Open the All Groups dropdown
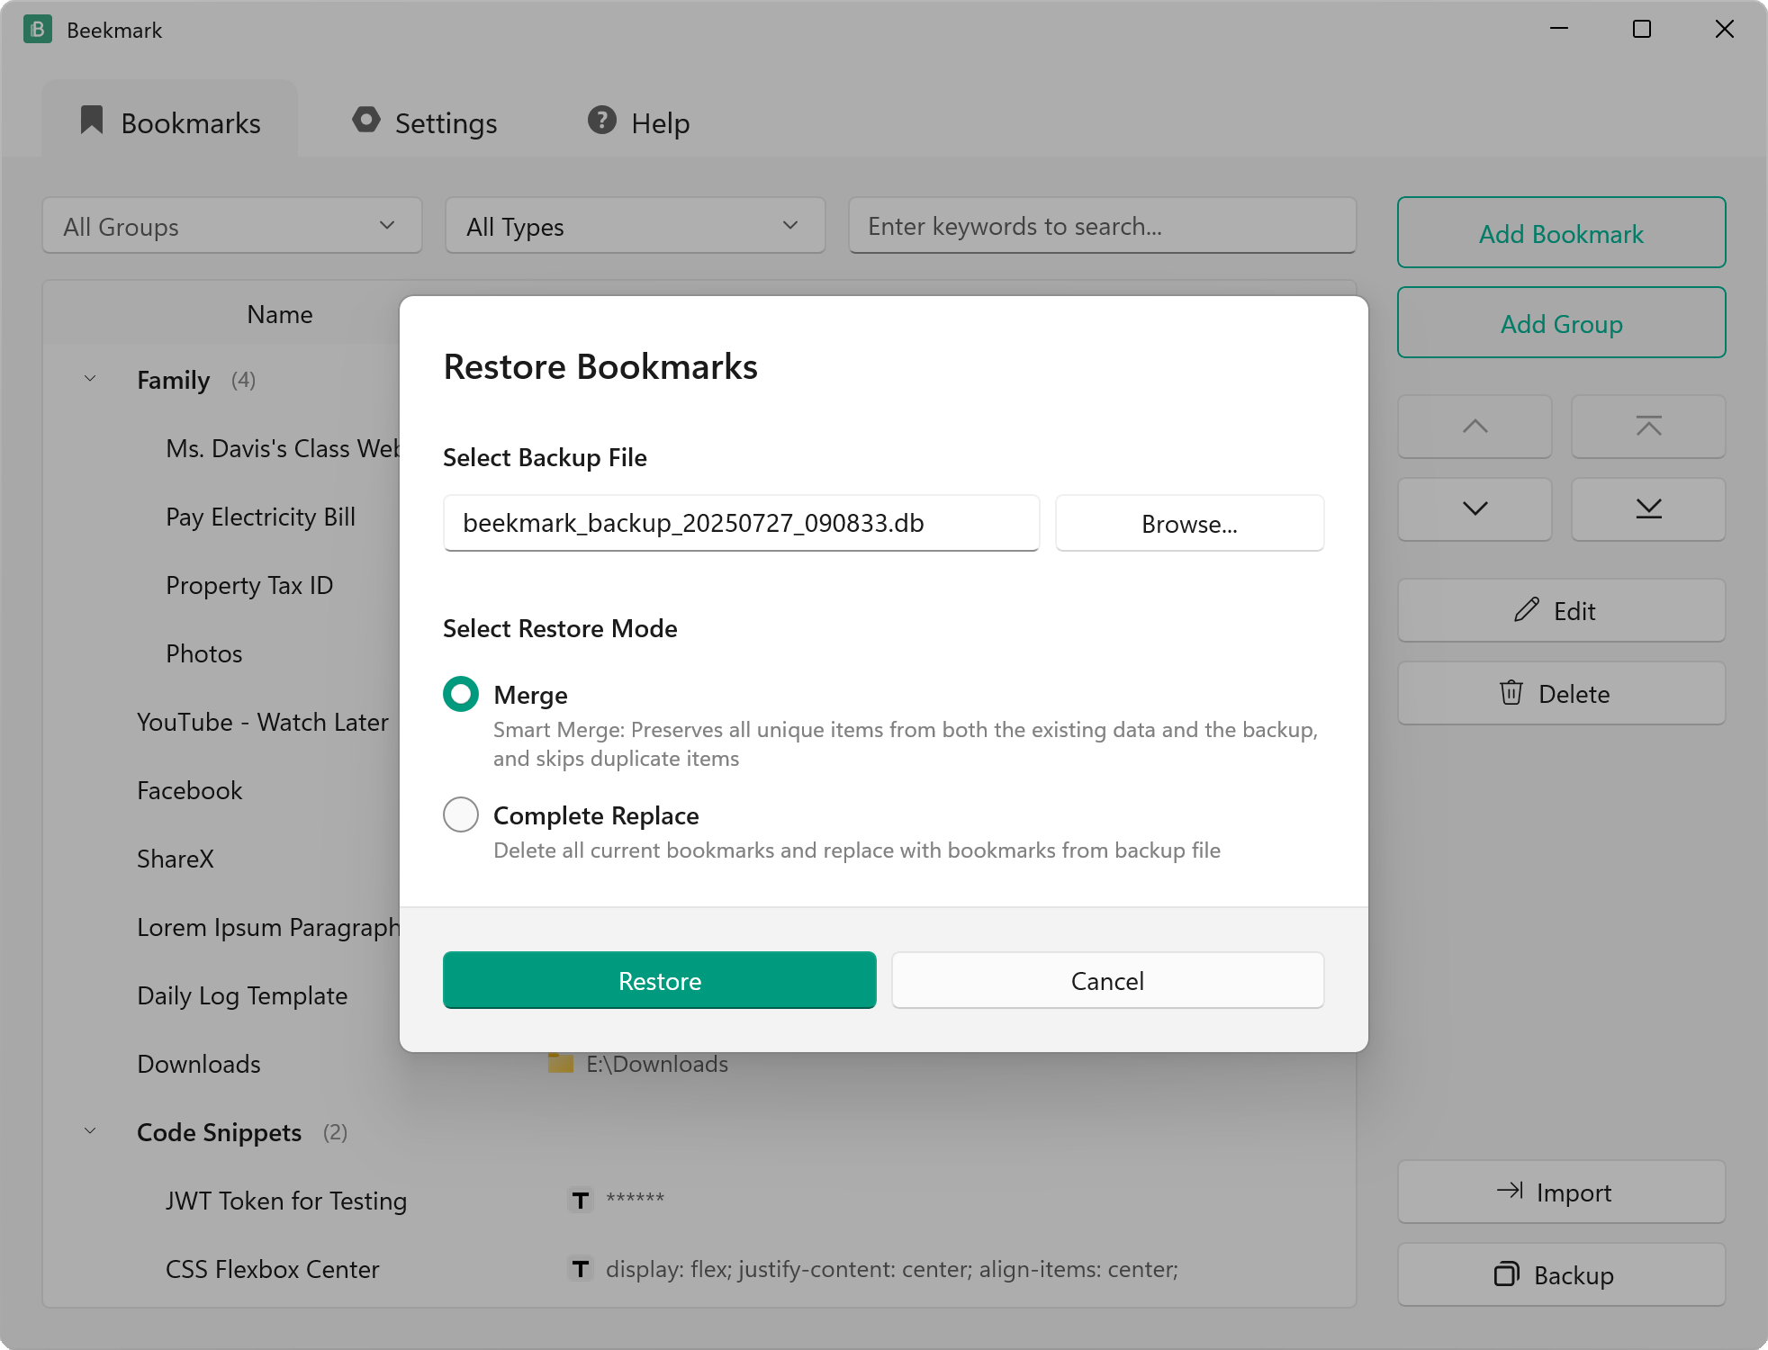This screenshot has height=1350, width=1768. tap(232, 226)
